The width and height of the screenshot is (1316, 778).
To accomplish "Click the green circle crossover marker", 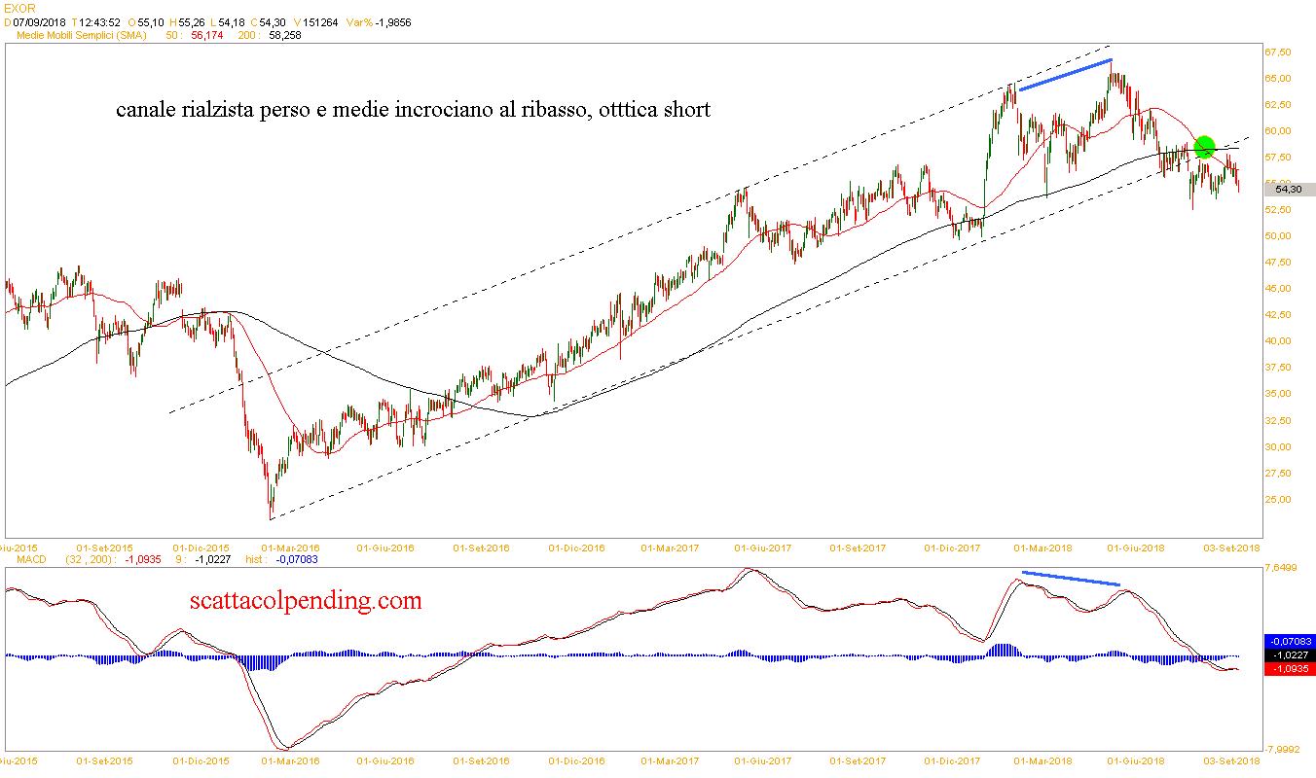I will pos(1204,147).
